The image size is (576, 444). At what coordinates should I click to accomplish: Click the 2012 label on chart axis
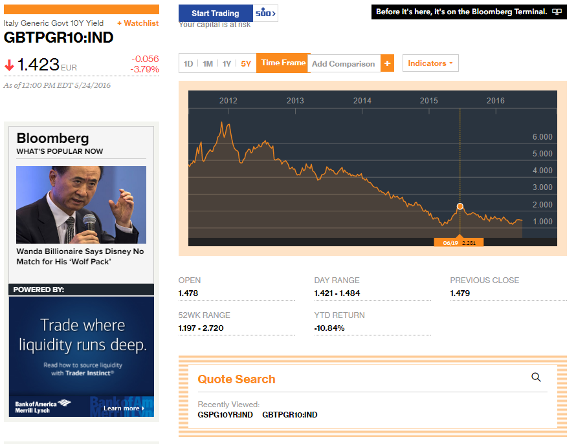[228, 101]
